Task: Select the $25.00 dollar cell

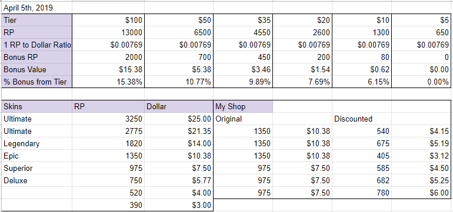Action: (x=179, y=119)
